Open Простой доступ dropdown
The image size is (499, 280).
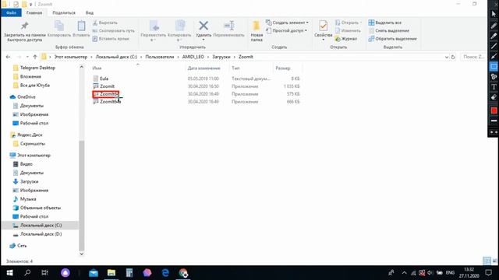coord(286,31)
